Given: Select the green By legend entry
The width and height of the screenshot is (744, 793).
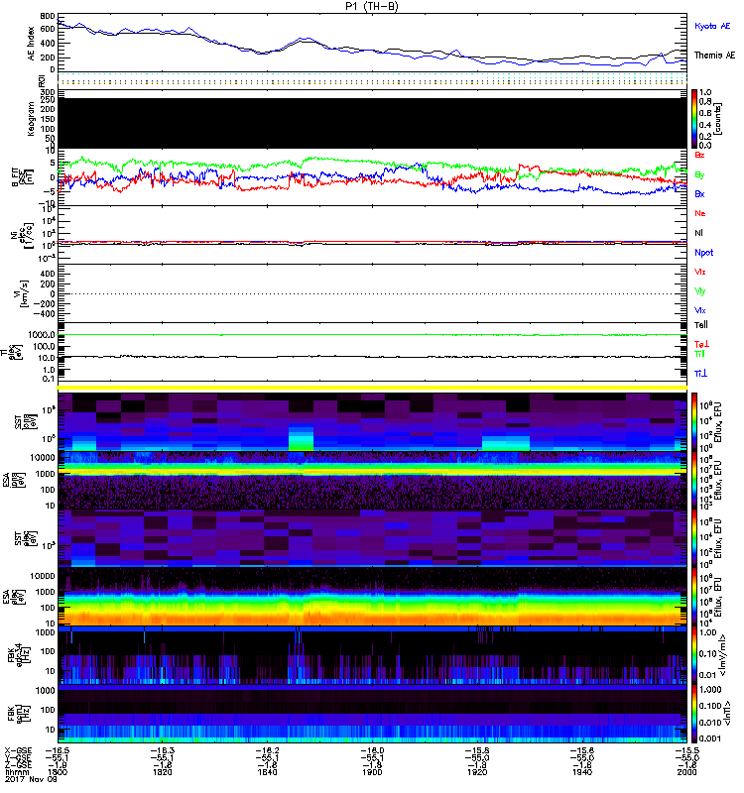Looking at the screenshot, I should pos(700,174).
